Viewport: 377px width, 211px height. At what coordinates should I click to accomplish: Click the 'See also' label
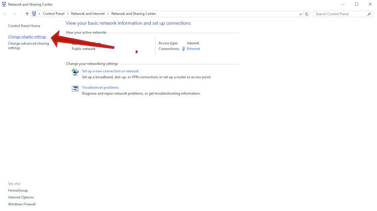(14, 184)
